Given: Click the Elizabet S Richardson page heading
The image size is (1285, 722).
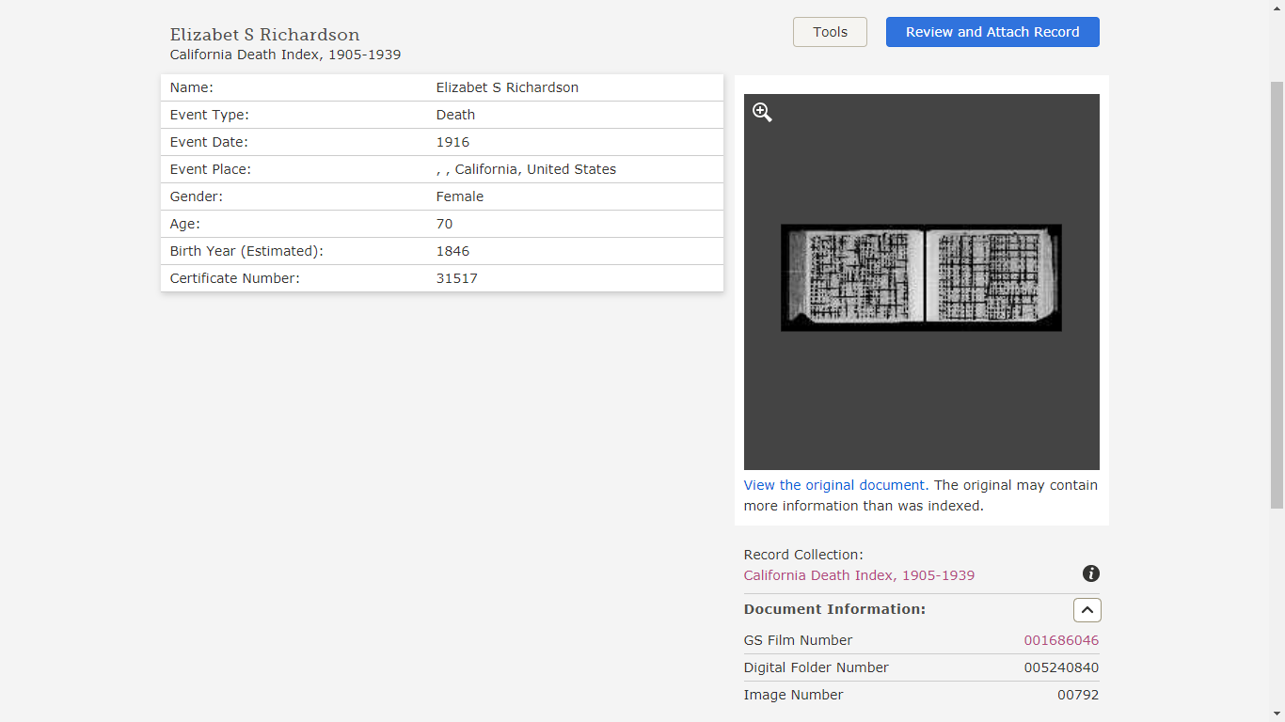Looking at the screenshot, I should point(264,35).
